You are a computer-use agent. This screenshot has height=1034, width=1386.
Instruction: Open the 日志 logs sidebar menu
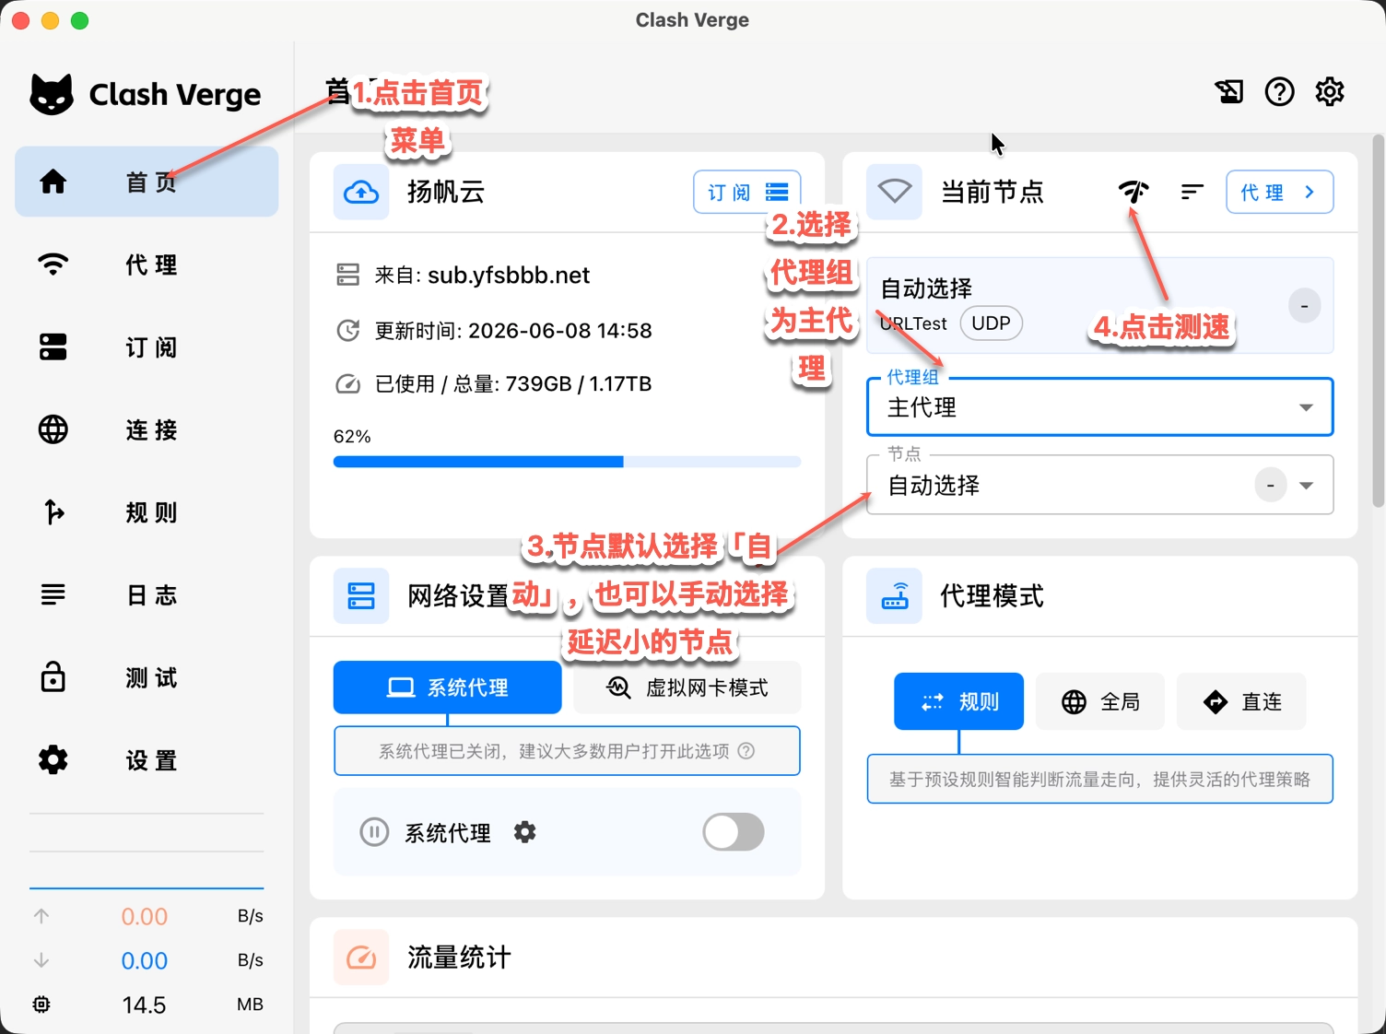click(x=147, y=594)
